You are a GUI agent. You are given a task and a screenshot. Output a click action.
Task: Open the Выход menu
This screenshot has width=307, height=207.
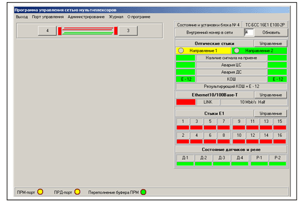22,17
